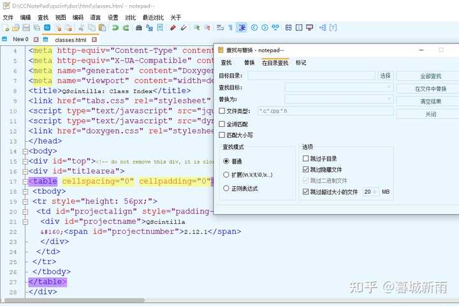The height and width of the screenshot is (306, 459).
Task: Toggle word wrap toolbar icon
Action: [x=220, y=28]
